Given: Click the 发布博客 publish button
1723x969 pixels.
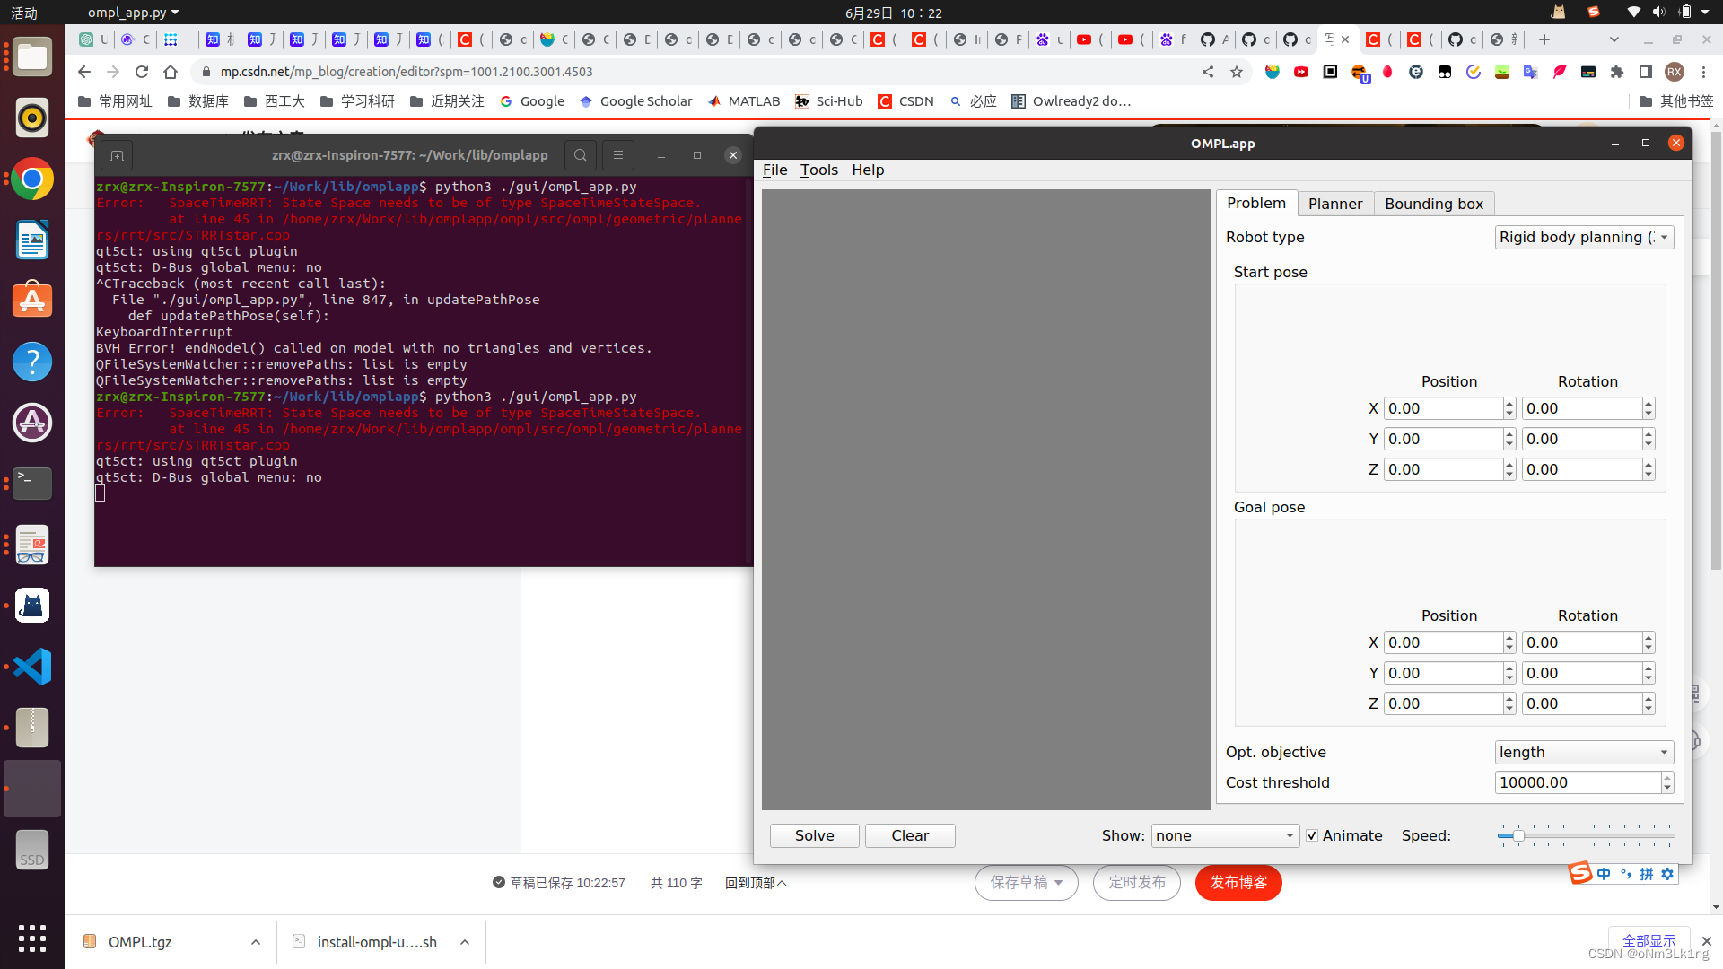Looking at the screenshot, I should (x=1238, y=883).
